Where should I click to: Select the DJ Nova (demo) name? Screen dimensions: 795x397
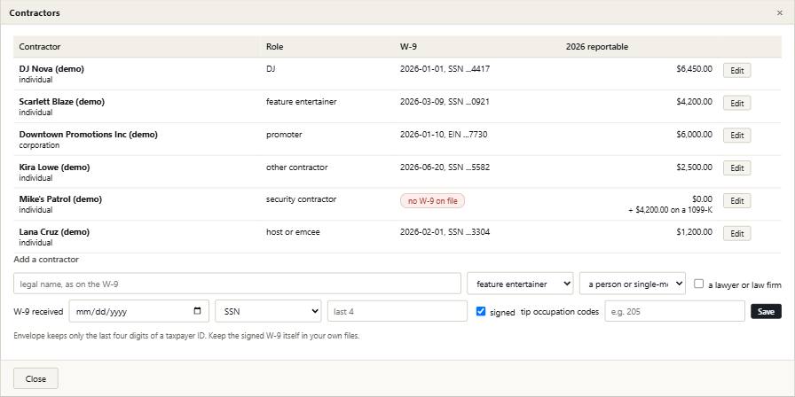coord(51,69)
